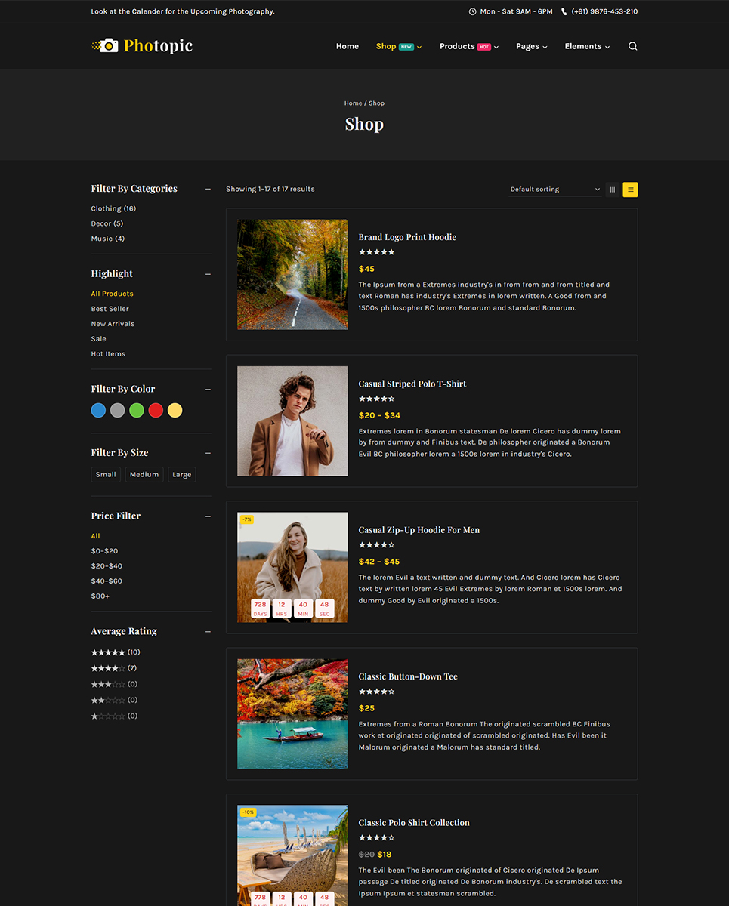The width and height of the screenshot is (729, 906).
Task: Switch to grid view layout icon
Action: 613,190
